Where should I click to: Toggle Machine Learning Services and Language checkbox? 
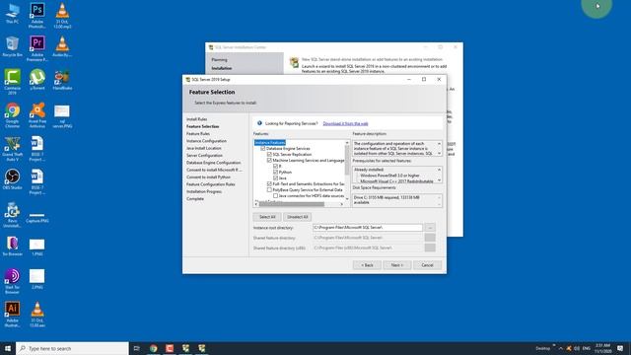point(269,160)
